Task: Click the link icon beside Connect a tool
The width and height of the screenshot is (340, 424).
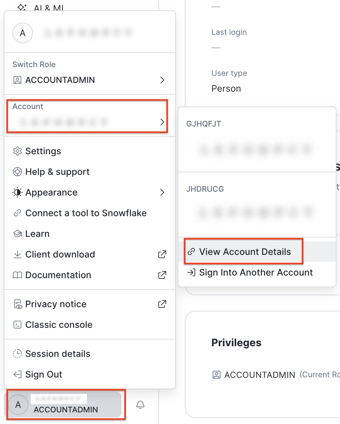Action: 17,213
